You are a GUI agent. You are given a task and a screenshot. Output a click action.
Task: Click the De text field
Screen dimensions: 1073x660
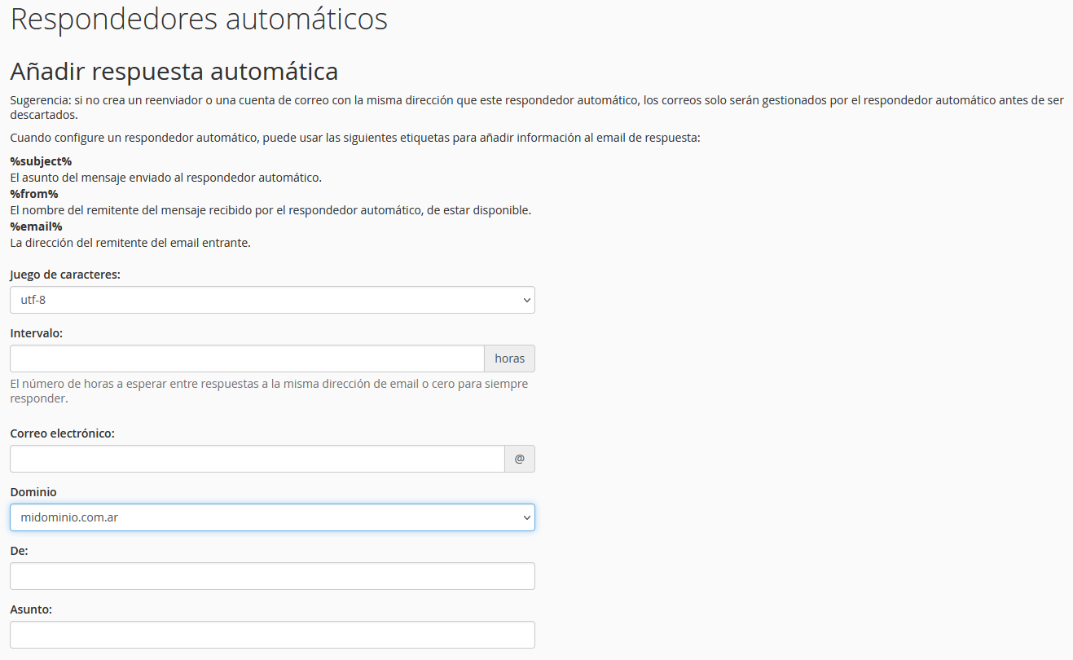[x=272, y=576]
